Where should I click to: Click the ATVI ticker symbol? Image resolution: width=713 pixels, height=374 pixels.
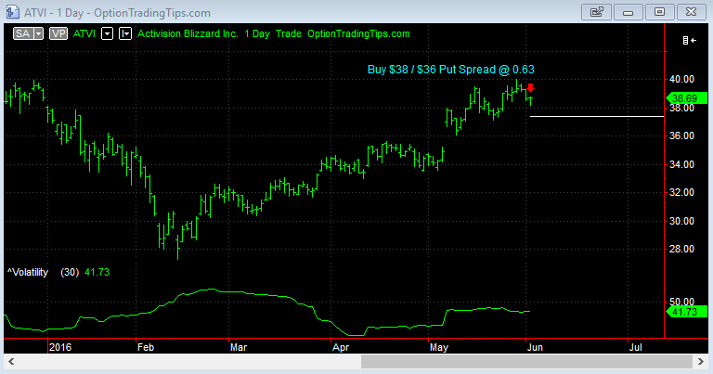click(x=84, y=33)
